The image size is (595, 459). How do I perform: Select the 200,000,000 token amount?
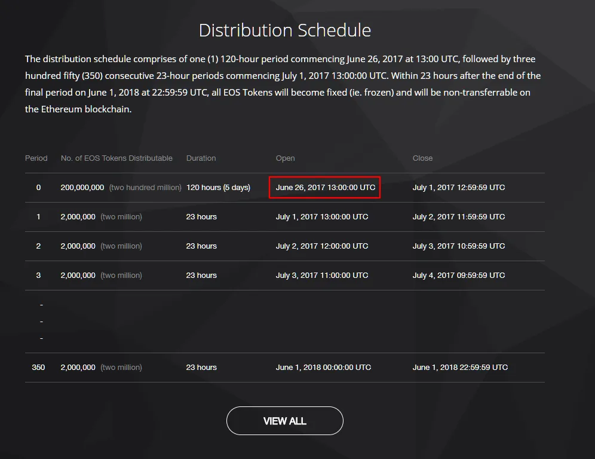tap(82, 188)
